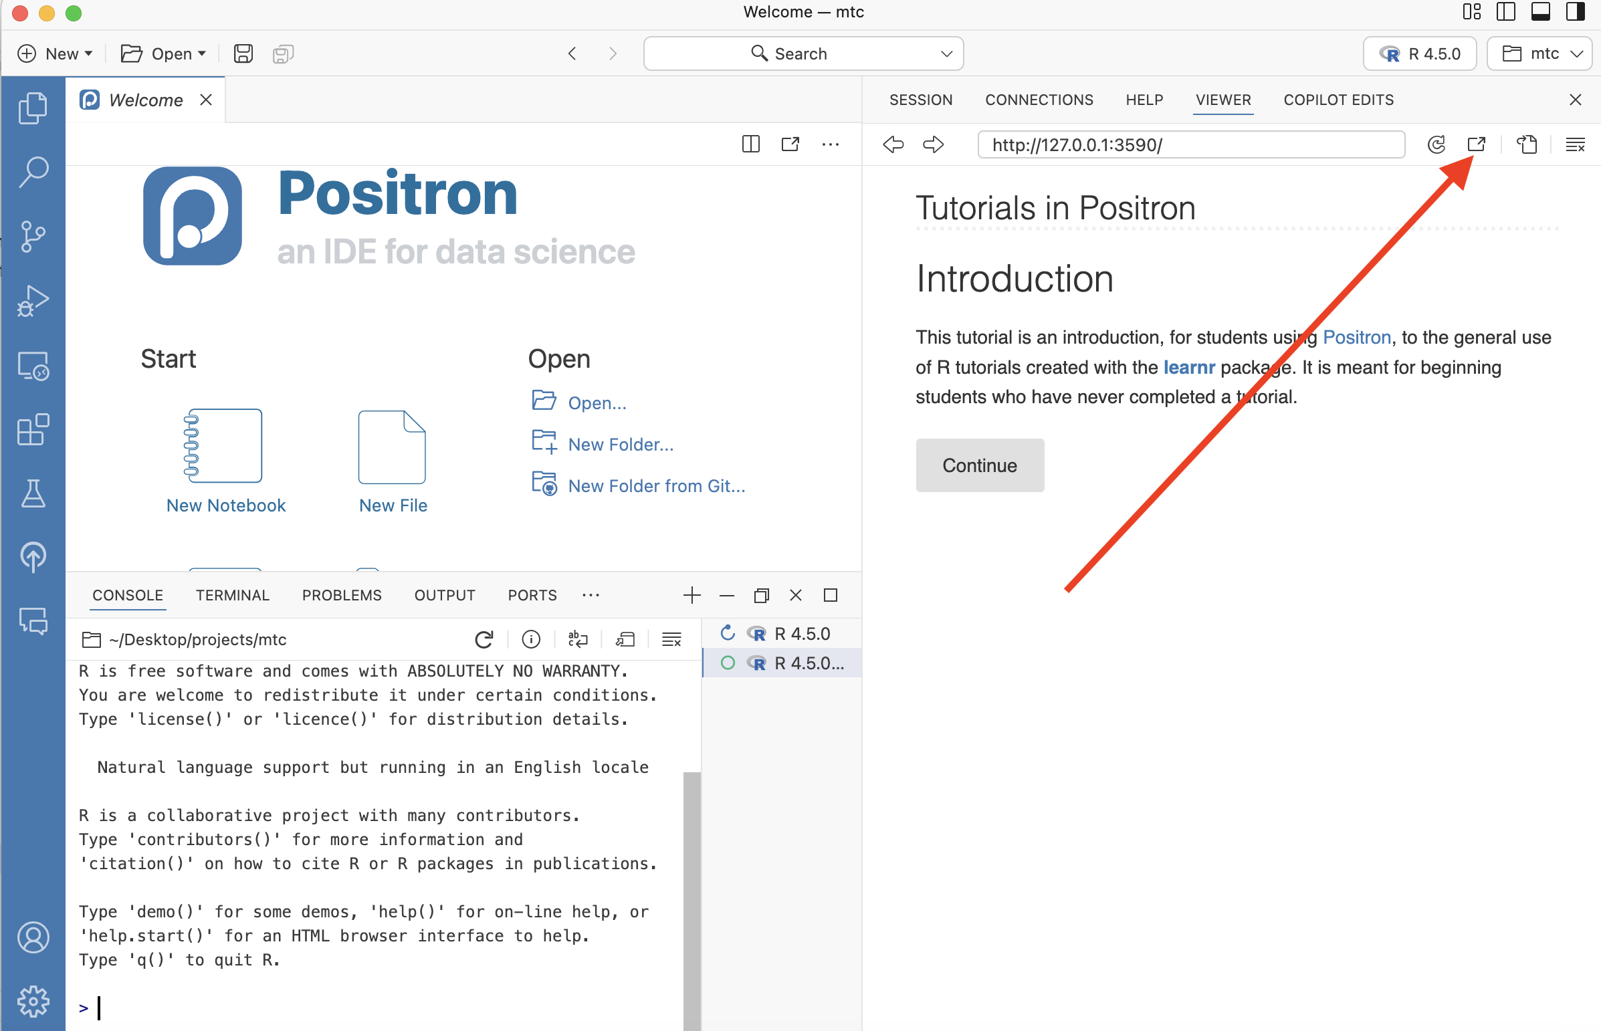
Task: Click the Continue button in tutorial
Action: pyautogui.click(x=980, y=465)
